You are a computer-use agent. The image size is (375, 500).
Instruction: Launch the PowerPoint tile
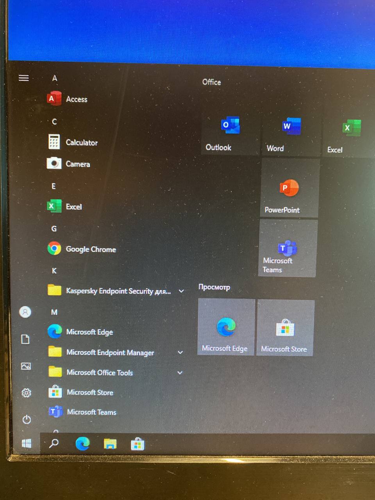[289, 188]
